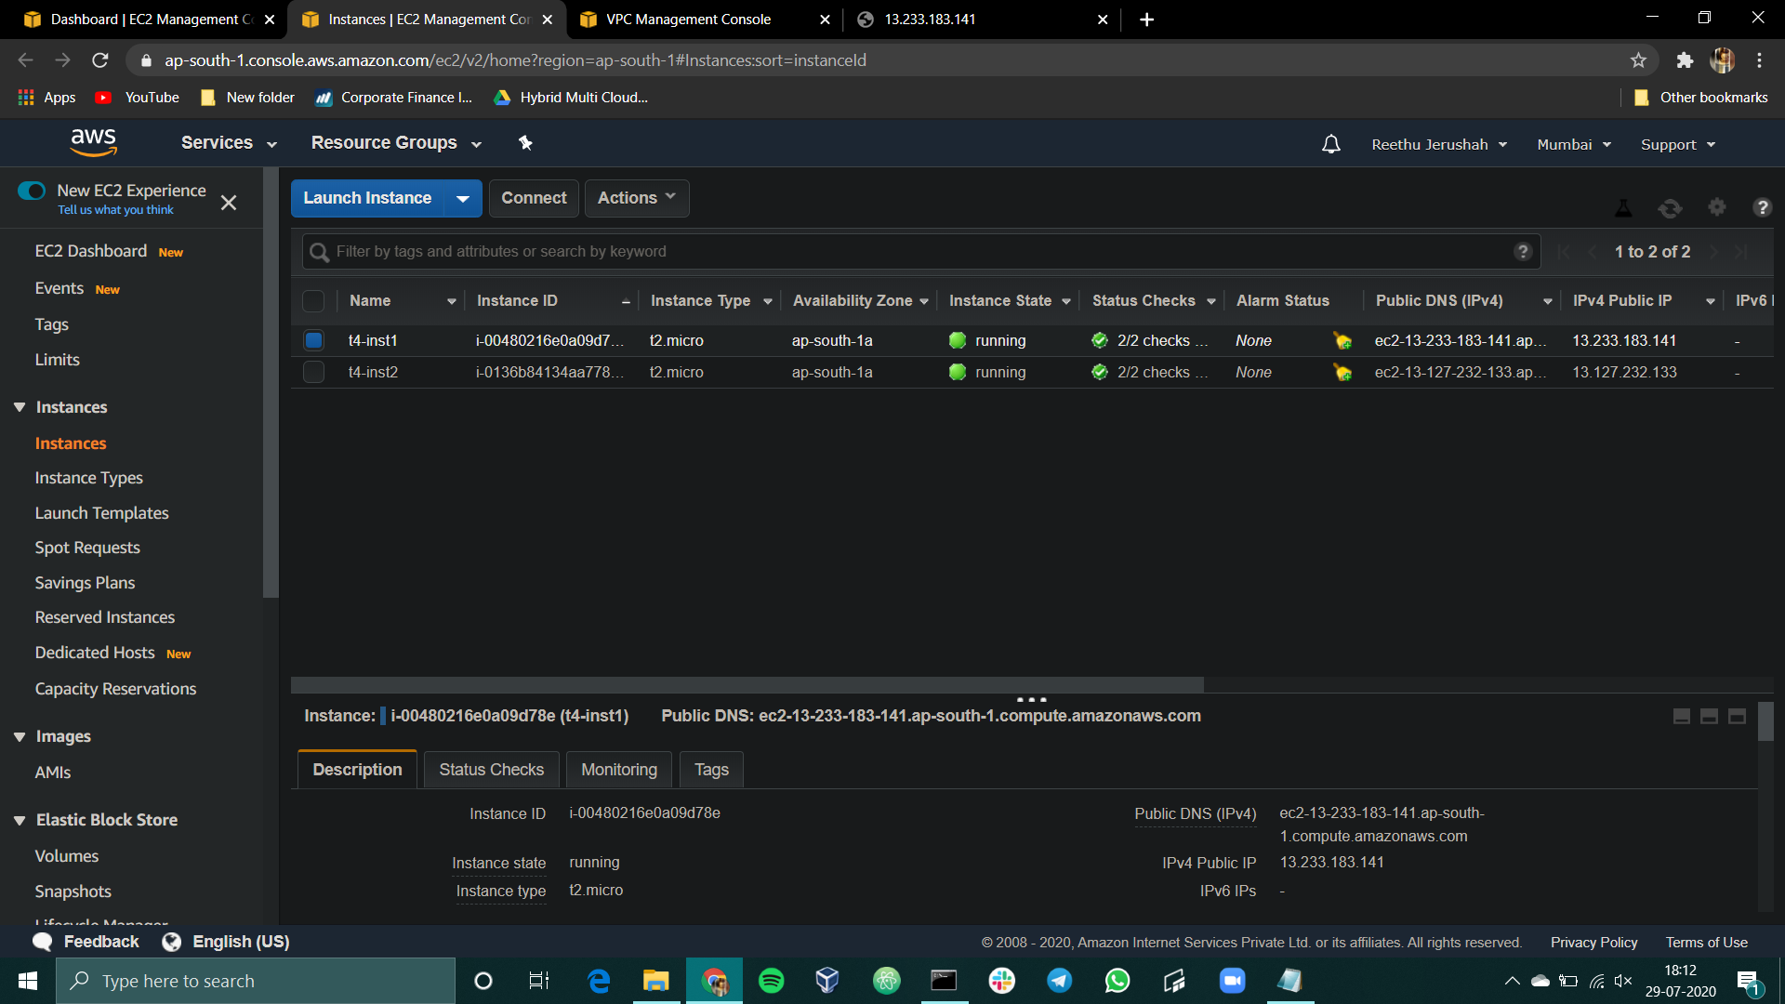This screenshot has width=1785, height=1004.
Task: Open the Actions dropdown menu
Action: point(636,198)
